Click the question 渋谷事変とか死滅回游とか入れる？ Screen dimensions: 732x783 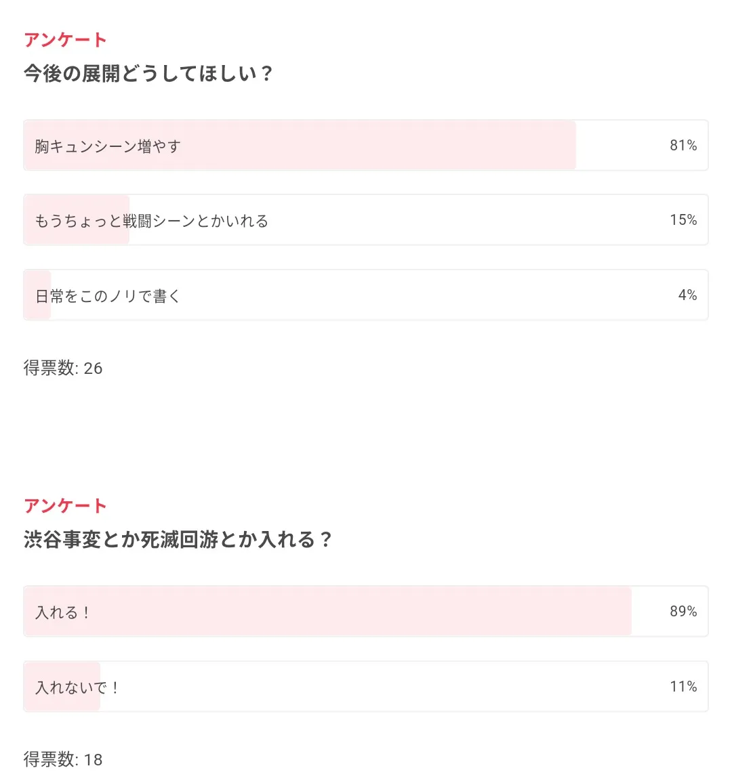tap(178, 540)
